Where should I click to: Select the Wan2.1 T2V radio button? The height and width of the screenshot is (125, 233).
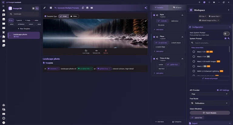pos(194,57)
